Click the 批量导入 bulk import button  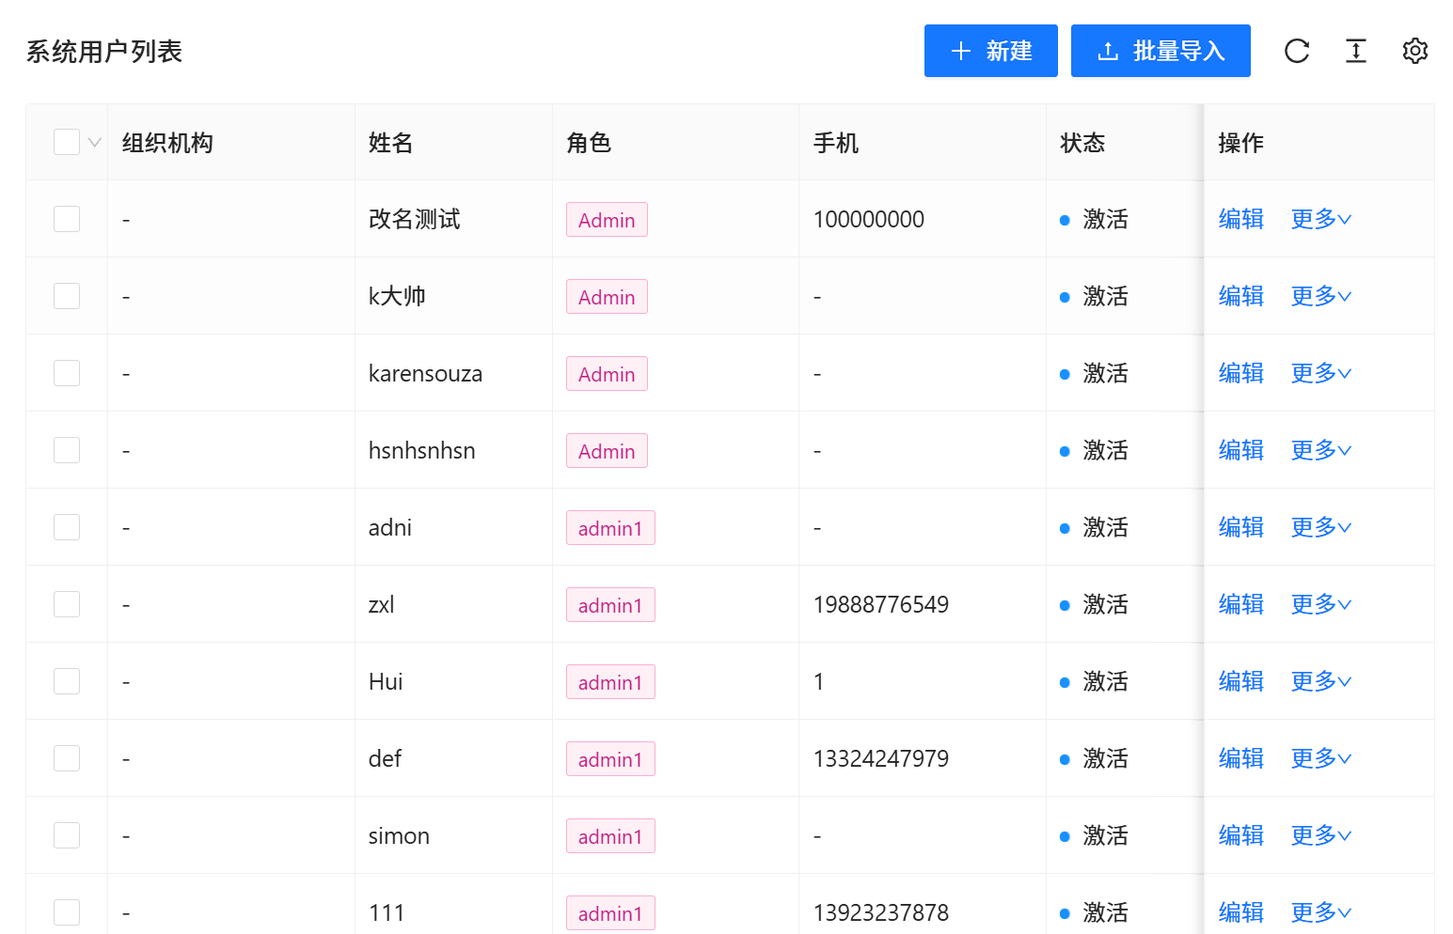[x=1161, y=51]
